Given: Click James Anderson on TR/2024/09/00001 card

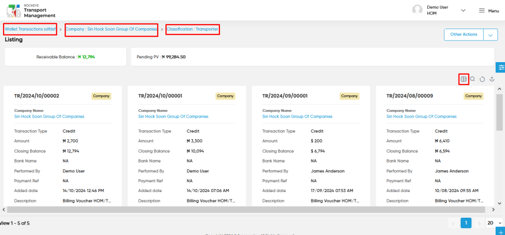Looking at the screenshot, I should coord(327,171).
